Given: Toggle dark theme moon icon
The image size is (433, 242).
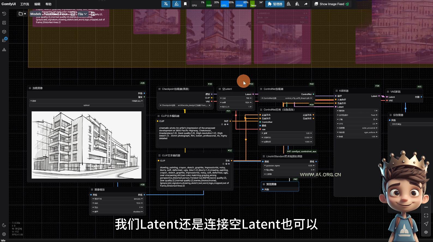Looking at the screenshot, I should pyautogui.click(x=4, y=225).
